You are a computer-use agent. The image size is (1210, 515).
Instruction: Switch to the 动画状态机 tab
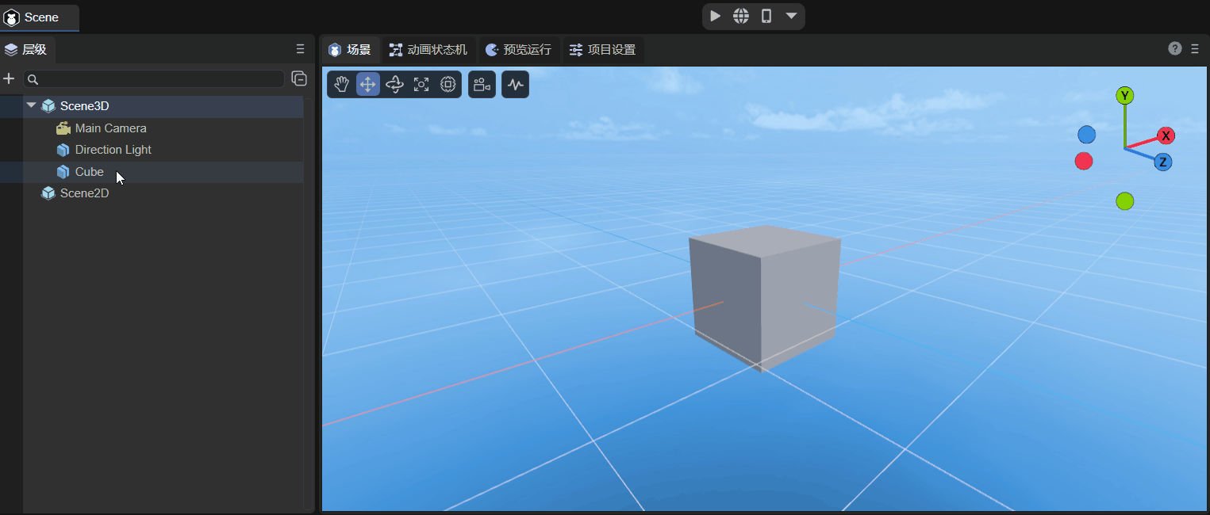428,50
